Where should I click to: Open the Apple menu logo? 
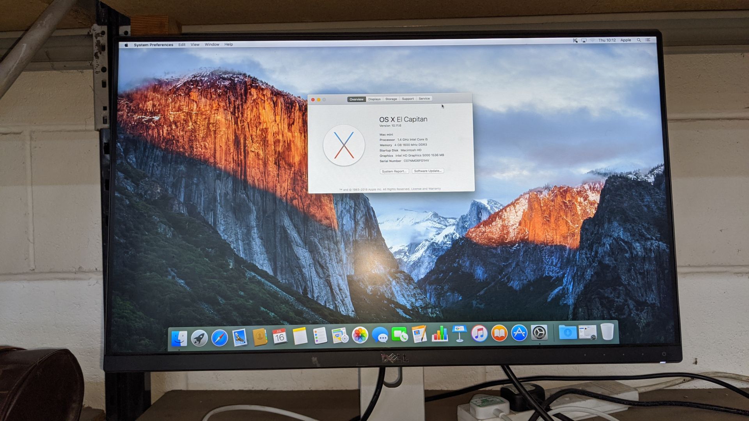(x=126, y=45)
